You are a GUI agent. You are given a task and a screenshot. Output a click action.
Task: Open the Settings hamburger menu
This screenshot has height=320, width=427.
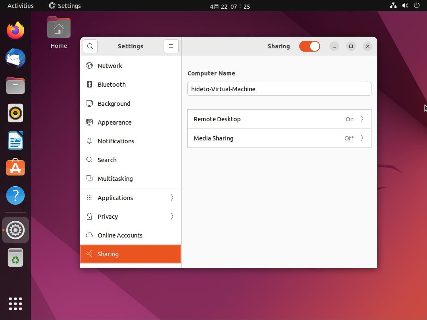[x=171, y=46]
